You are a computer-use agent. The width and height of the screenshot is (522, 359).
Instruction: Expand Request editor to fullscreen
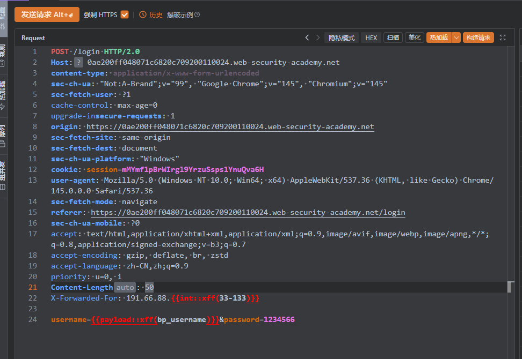click(503, 38)
